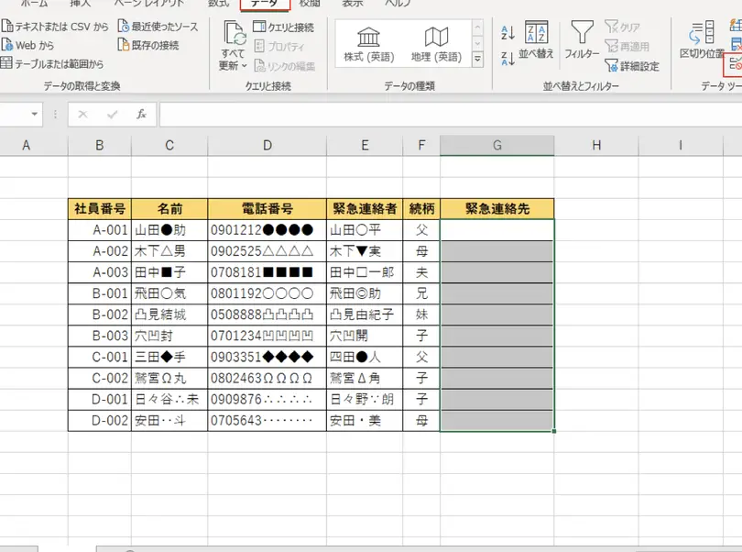
Task: Expand the data types gallery more arrow
Action: pyautogui.click(x=477, y=61)
